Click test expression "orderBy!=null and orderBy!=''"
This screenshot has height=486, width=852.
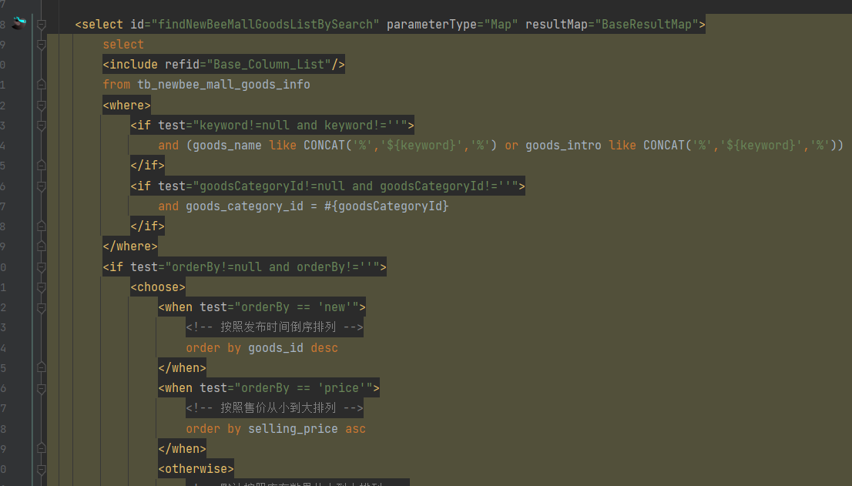coord(272,267)
